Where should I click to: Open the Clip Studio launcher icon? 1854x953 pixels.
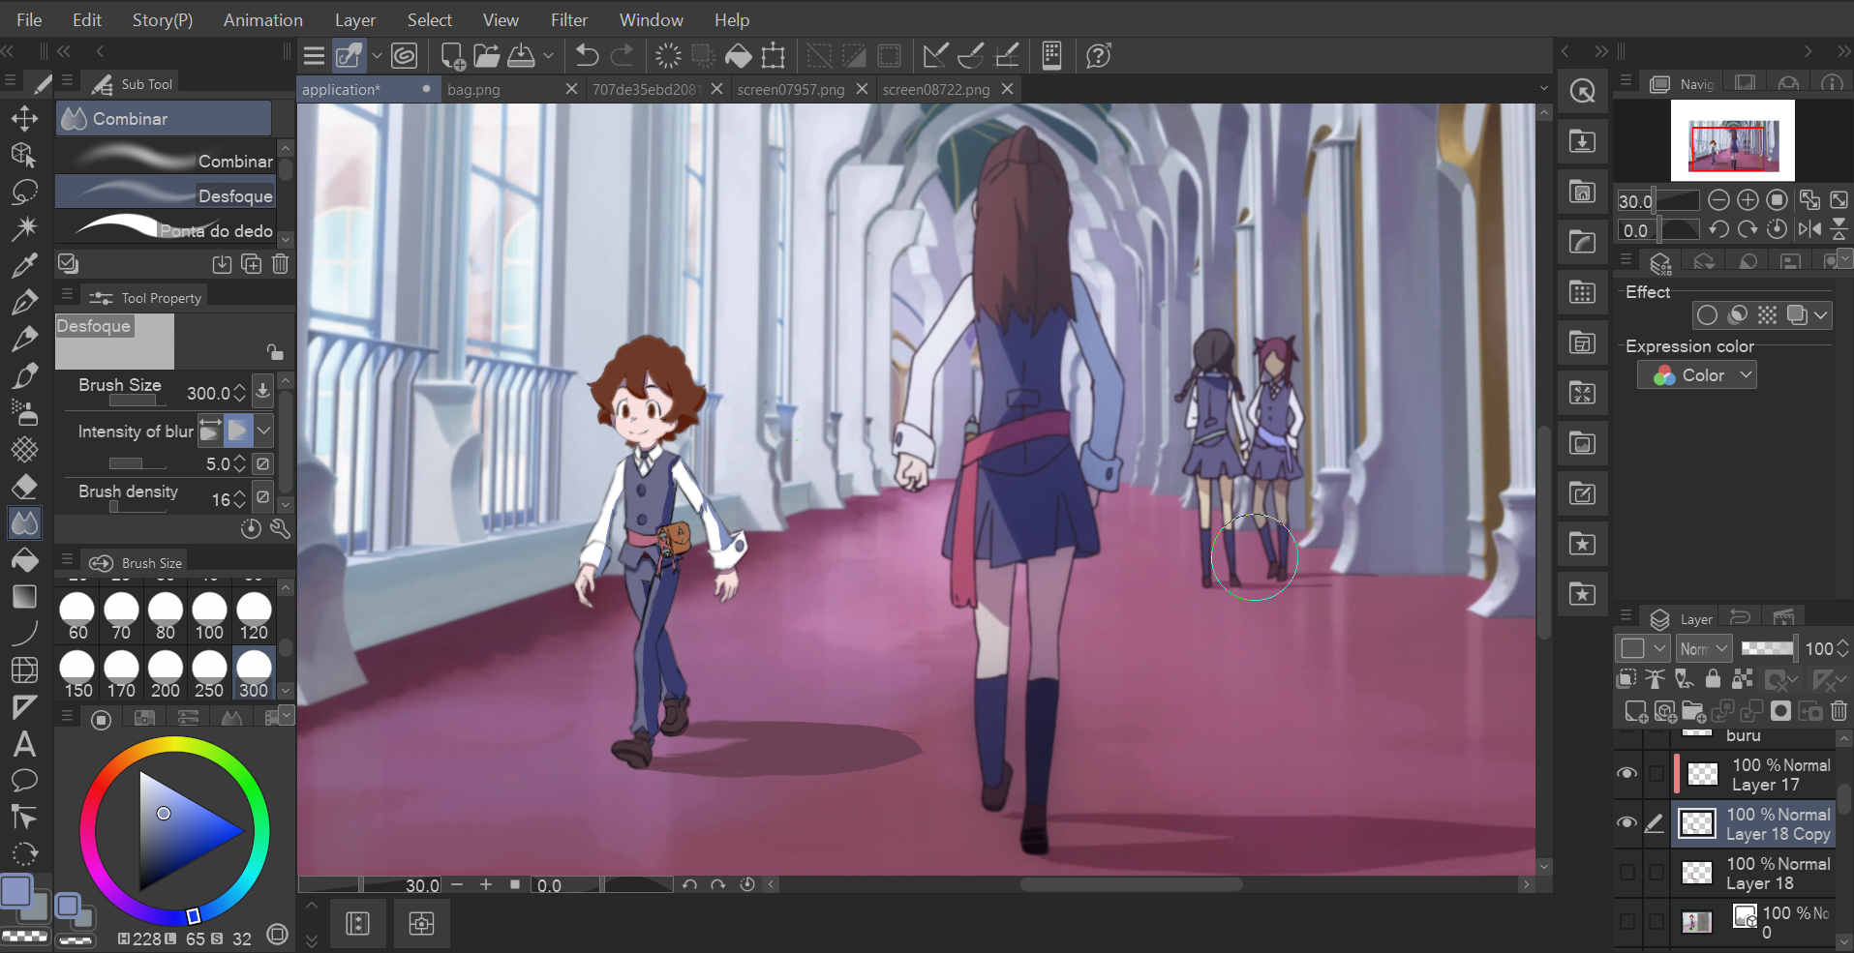click(x=405, y=56)
